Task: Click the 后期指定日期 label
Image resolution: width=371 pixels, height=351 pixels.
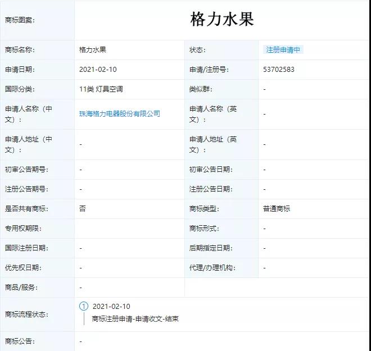Action: click(211, 248)
